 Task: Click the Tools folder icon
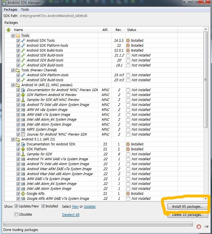pyautogui.click(x=18, y=36)
